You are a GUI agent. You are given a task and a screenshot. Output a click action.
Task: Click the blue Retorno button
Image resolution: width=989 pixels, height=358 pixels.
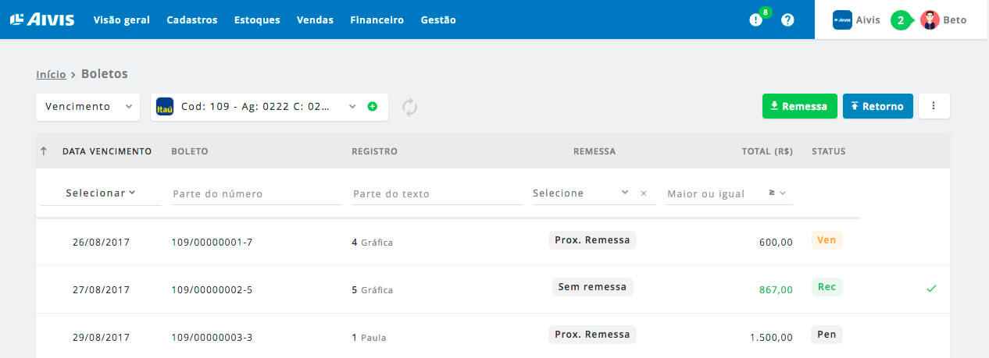(878, 106)
